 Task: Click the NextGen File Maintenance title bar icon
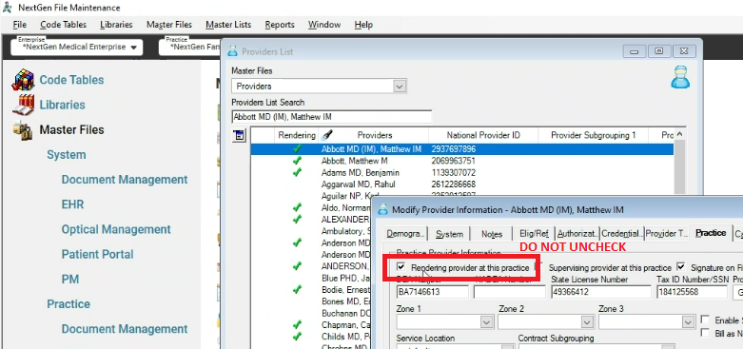pyautogui.click(x=7, y=8)
